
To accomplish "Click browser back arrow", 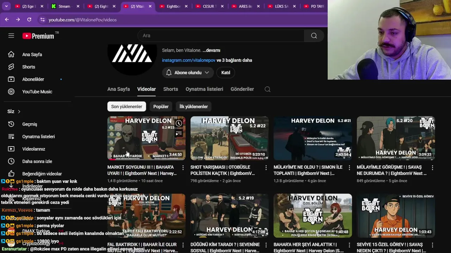I will pyautogui.click(x=7, y=20).
